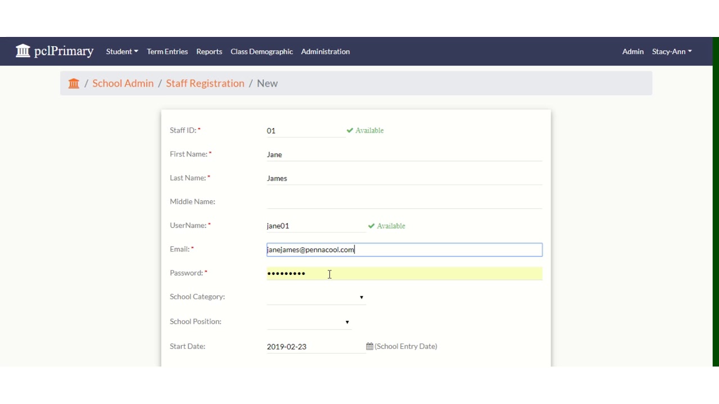The width and height of the screenshot is (719, 404).
Task: Click the Staff ID input field
Action: click(305, 131)
